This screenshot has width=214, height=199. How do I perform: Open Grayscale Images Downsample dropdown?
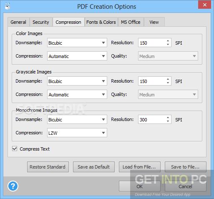coord(77,81)
